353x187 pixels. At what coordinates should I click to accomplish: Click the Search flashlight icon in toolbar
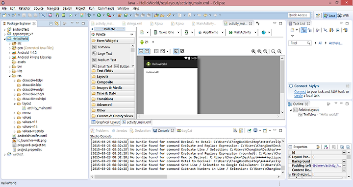coord(169,15)
